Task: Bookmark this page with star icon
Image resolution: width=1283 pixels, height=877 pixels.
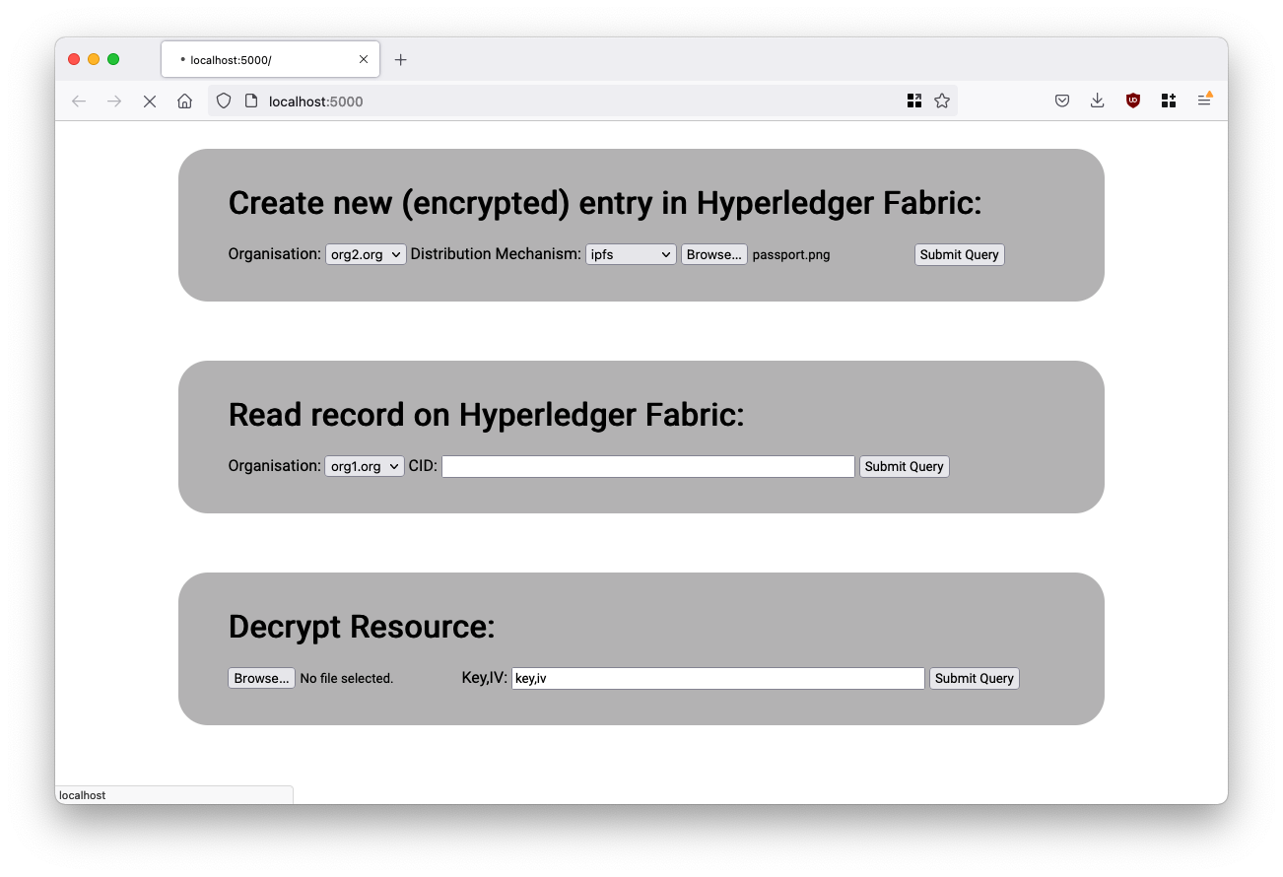Action: [x=942, y=101]
